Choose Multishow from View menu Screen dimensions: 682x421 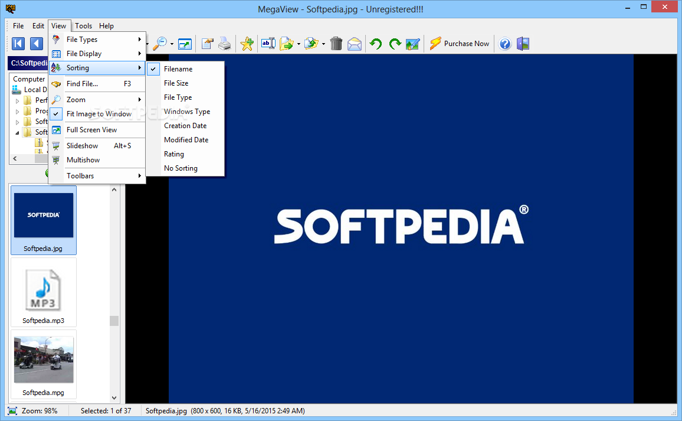[x=97, y=160]
